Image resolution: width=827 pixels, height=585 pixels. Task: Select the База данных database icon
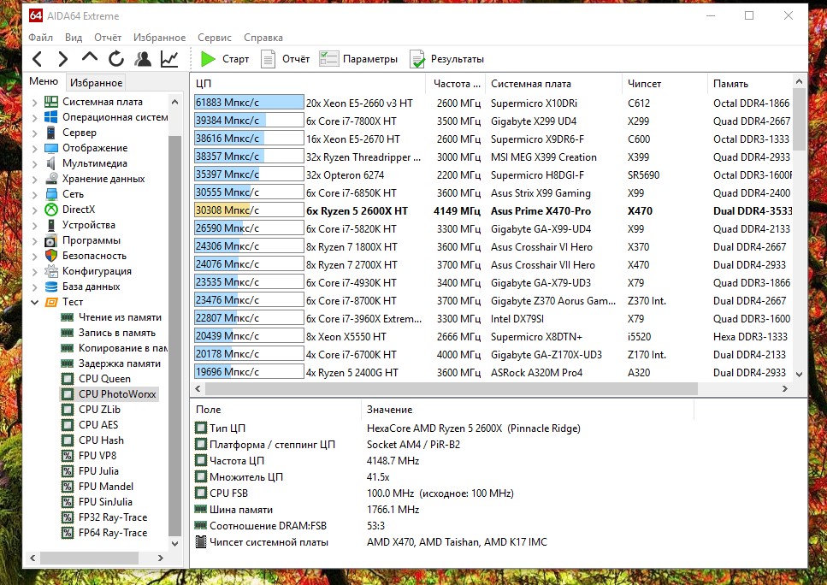(x=51, y=287)
